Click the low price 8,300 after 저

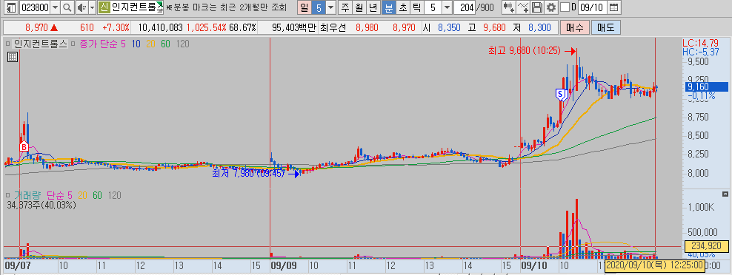(x=540, y=27)
